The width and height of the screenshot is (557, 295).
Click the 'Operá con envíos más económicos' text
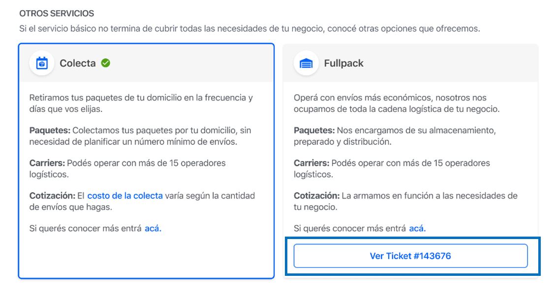point(397,103)
